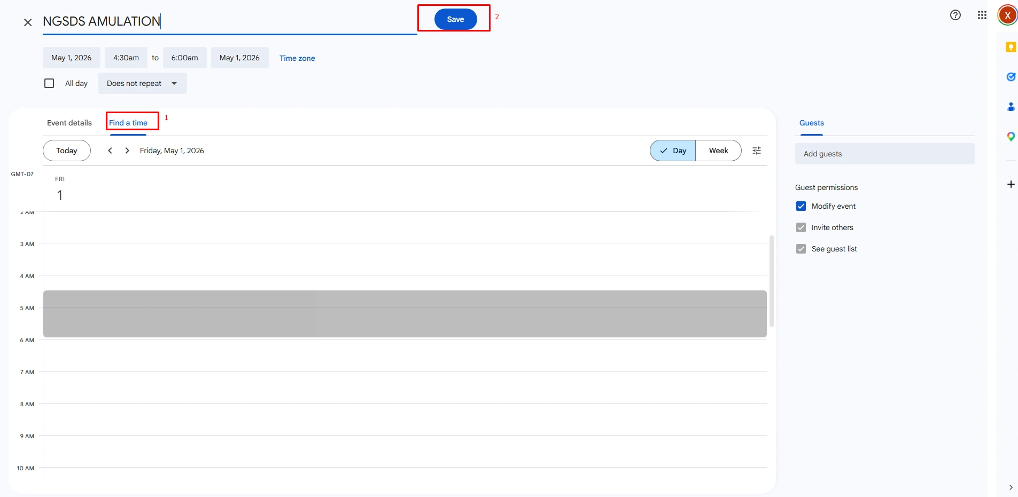Screen dimensions: 1018x497
Task: Click the Friday, May 1, 2026 date label
Action: (x=172, y=151)
